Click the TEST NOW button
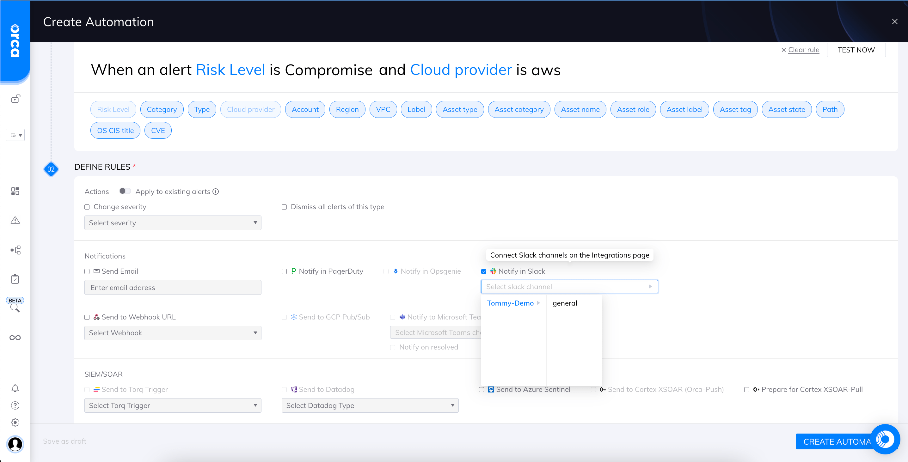 (856, 50)
